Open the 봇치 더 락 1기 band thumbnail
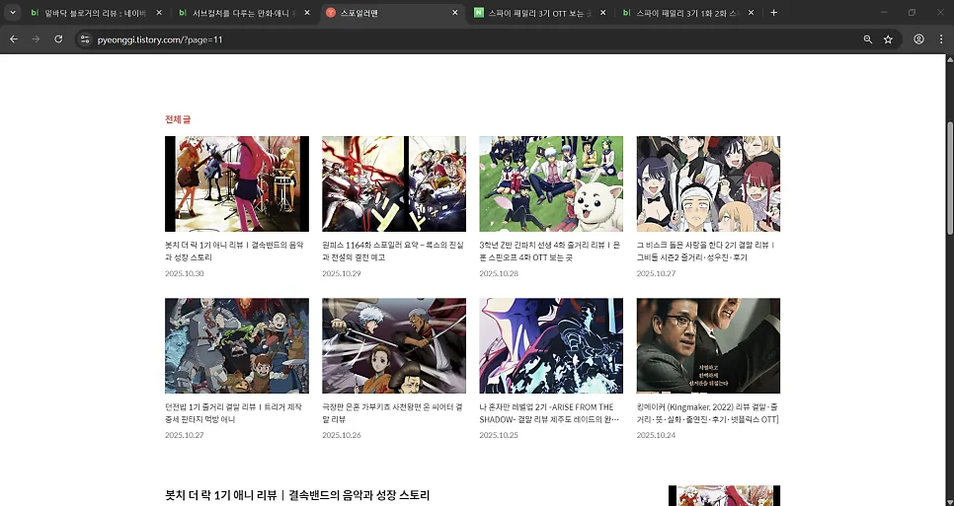The width and height of the screenshot is (954, 506). click(x=237, y=183)
